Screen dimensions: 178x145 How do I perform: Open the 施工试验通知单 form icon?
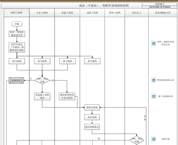pos(154,96)
